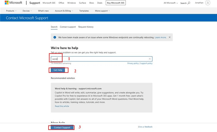The height and width of the screenshot is (132, 217).
Task: Go to Deals in top nav
Action: 100,3
